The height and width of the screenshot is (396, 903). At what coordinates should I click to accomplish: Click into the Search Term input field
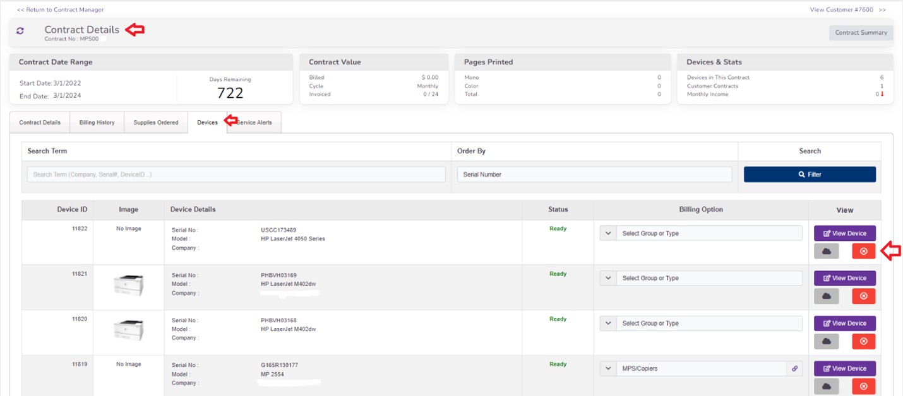(x=236, y=175)
